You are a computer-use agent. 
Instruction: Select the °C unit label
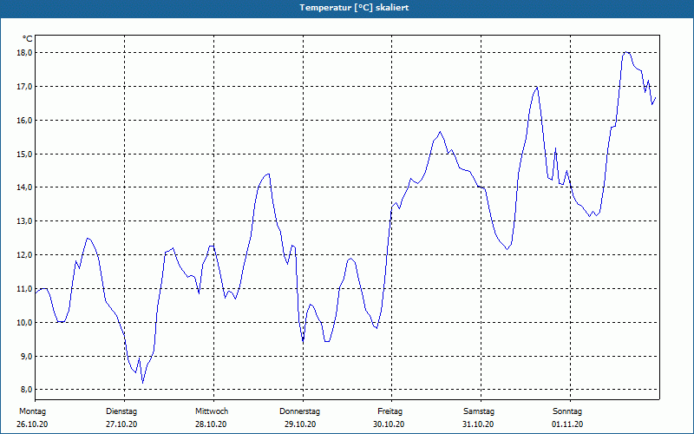pos(28,39)
